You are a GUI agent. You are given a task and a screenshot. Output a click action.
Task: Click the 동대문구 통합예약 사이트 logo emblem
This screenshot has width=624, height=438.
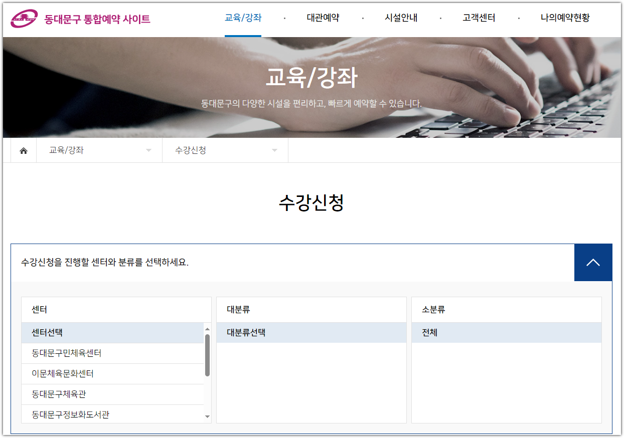24,18
